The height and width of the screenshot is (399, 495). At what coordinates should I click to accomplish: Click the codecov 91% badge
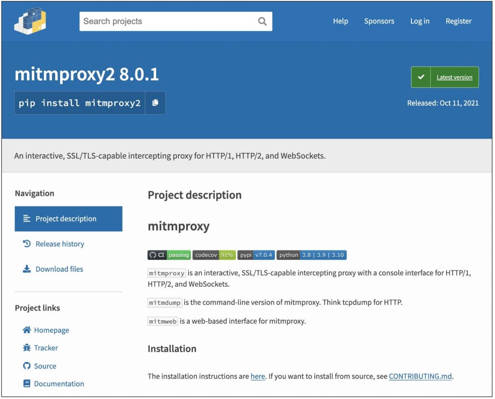[x=214, y=255]
